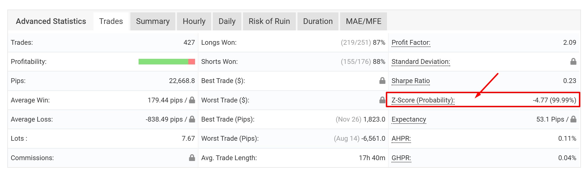The width and height of the screenshot is (584, 179).
Task: Click the Standard Deviation lock icon
Action: [573, 61]
